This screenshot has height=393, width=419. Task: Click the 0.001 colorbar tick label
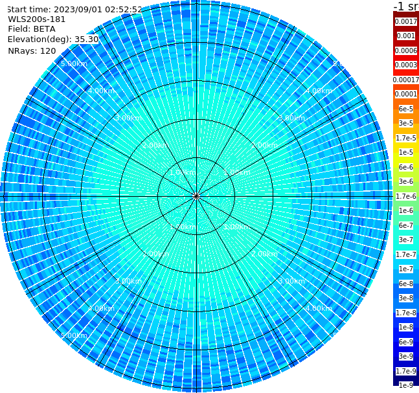tap(406, 36)
